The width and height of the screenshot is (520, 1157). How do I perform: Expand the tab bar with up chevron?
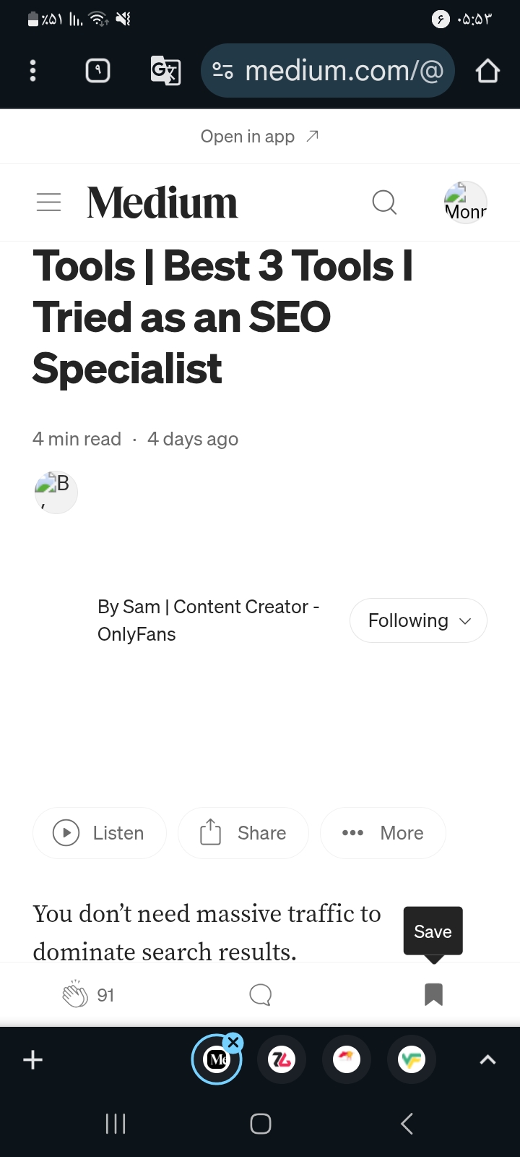[x=487, y=1060]
